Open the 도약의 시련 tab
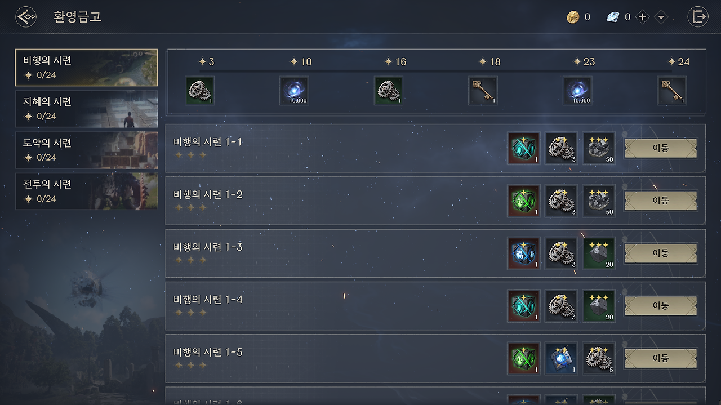This screenshot has width=721, height=405. point(86,150)
